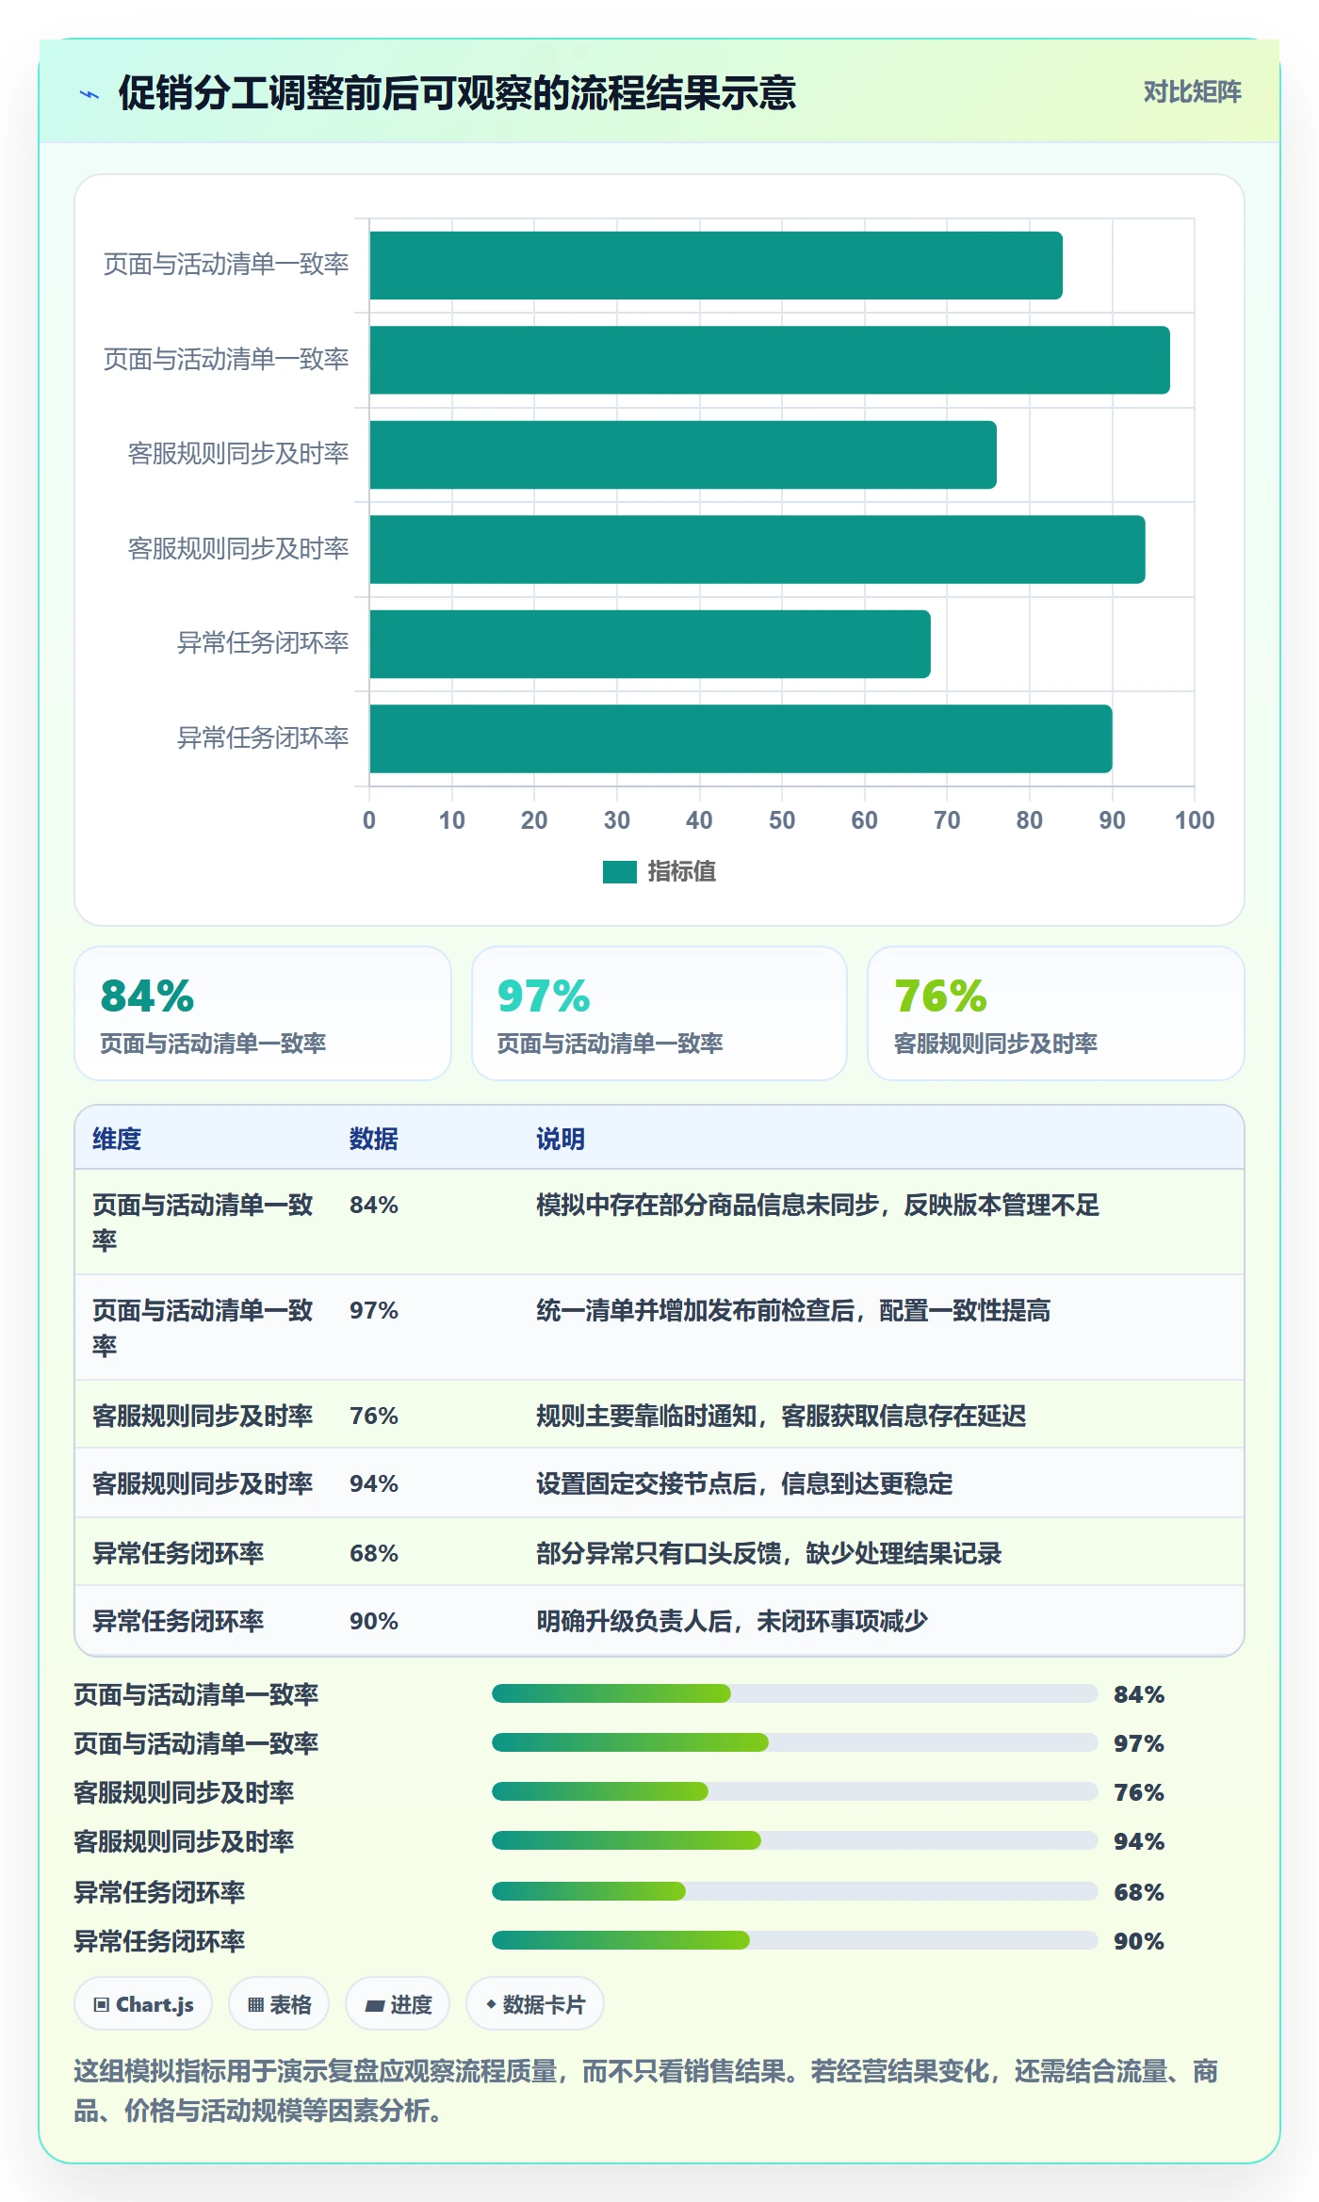Toggle the 指标值 legend label
1319x2202 pixels.
[681, 872]
